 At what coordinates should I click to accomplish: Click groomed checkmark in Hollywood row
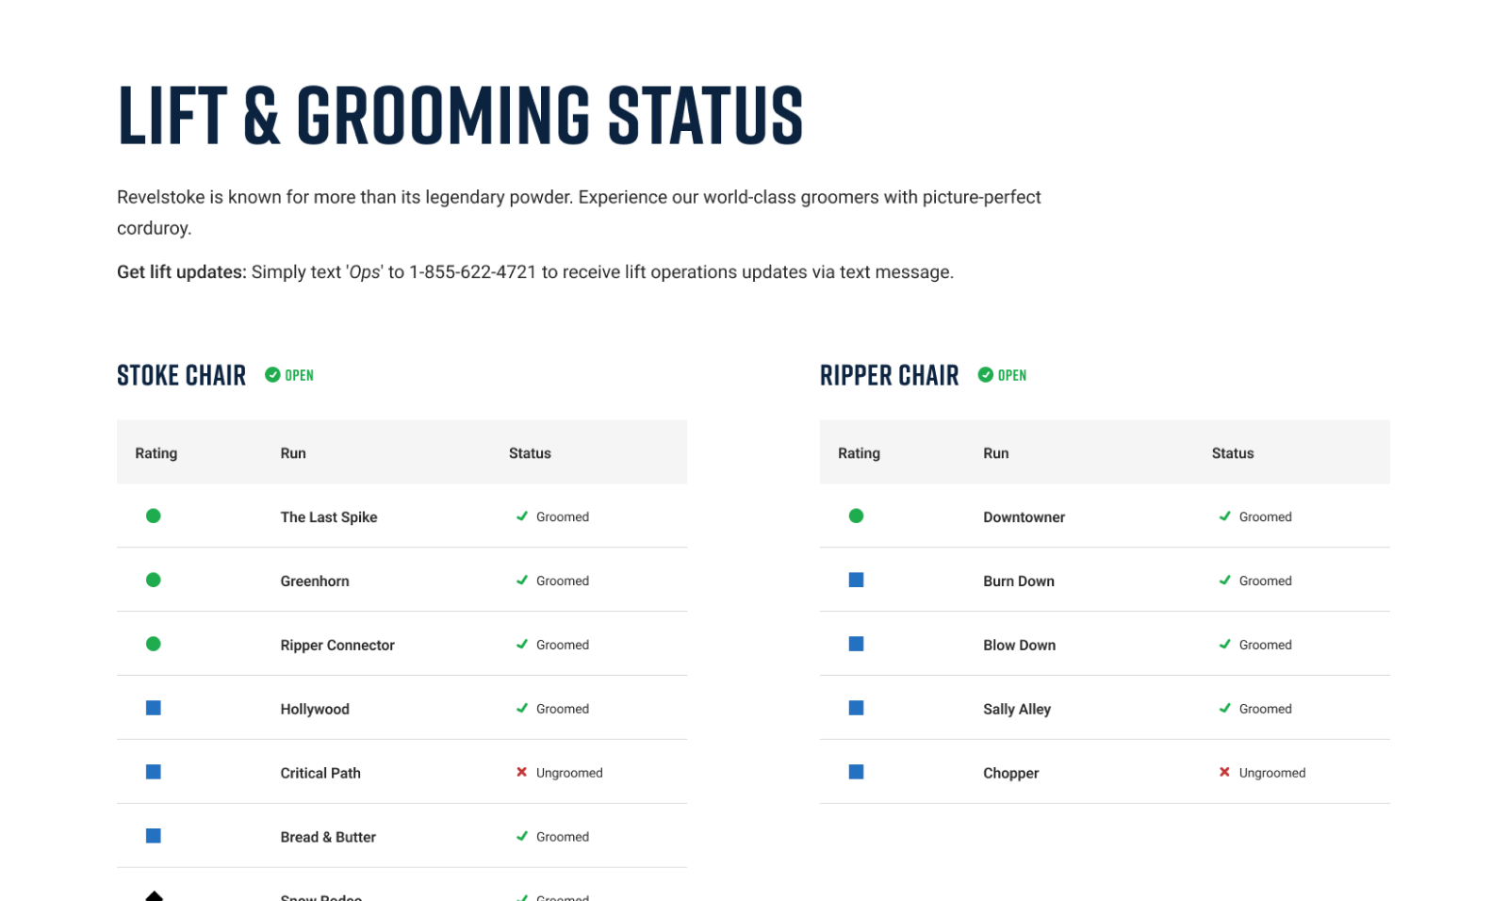point(522,708)
